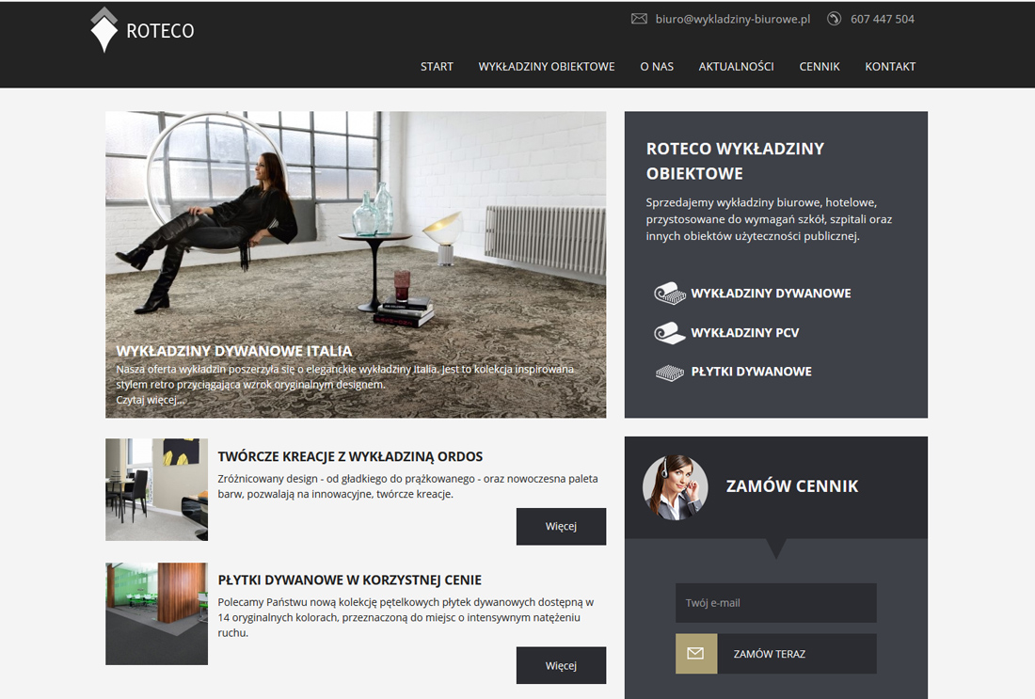
Task: Focus the Twój e-mail input field
Action: point(775,603)
